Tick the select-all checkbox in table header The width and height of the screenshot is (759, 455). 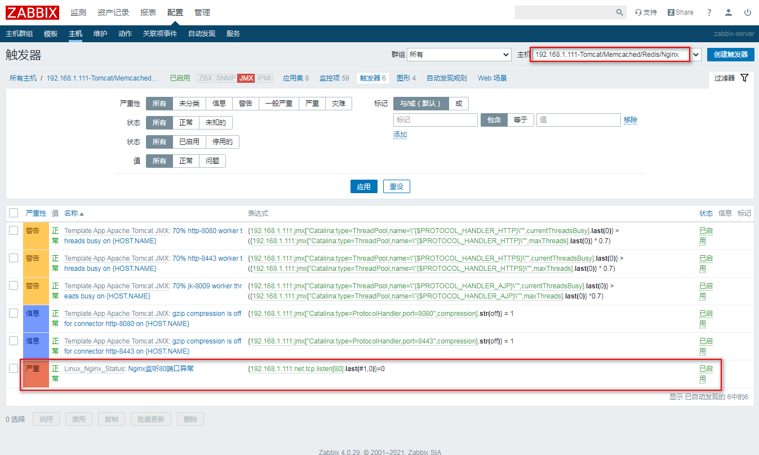pos(14,213)
